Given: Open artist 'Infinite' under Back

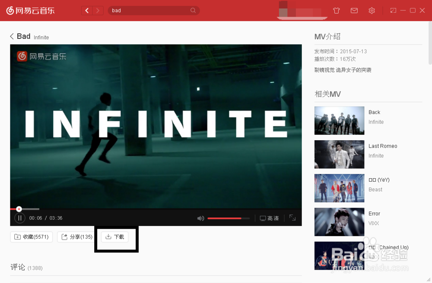Looking at the screenshot, I should point(376,122).
